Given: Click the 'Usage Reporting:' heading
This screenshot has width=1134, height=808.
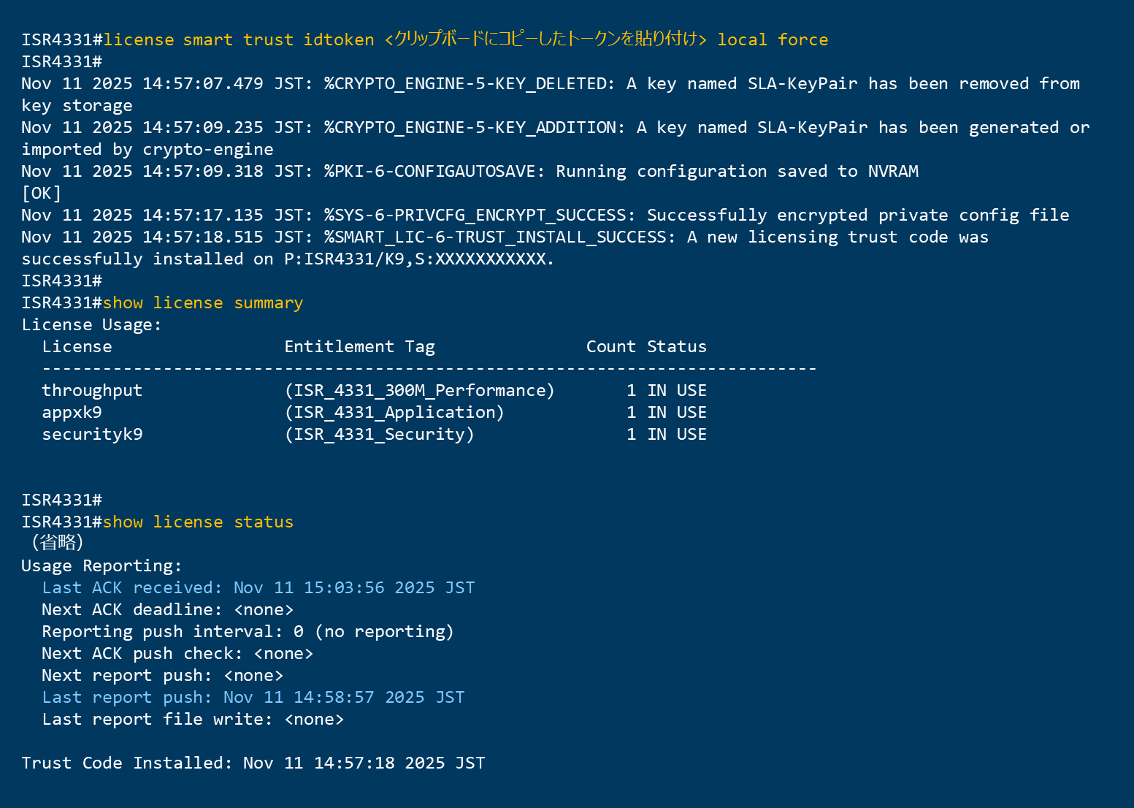Looking at the screenshot, I should pos(101,566).
